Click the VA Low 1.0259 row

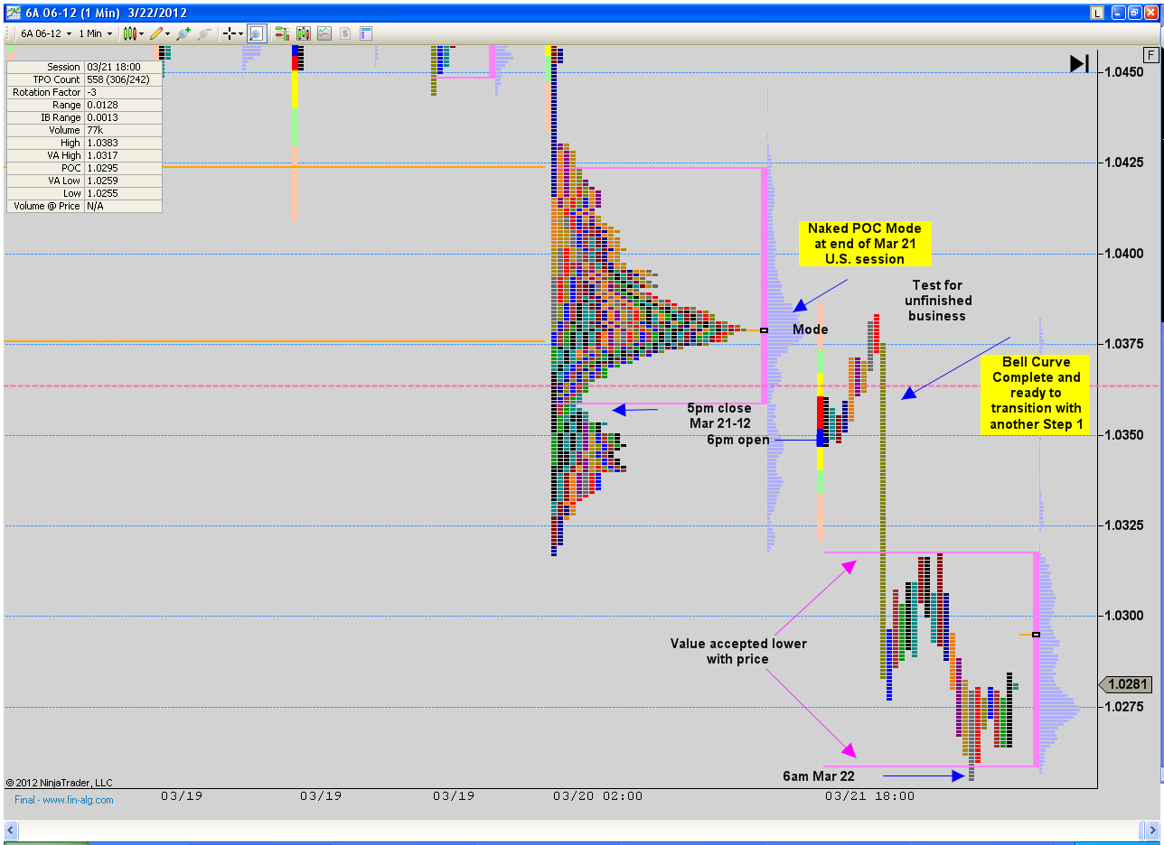(84, 181)
